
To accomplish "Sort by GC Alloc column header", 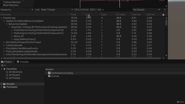I will coord(121,15).
